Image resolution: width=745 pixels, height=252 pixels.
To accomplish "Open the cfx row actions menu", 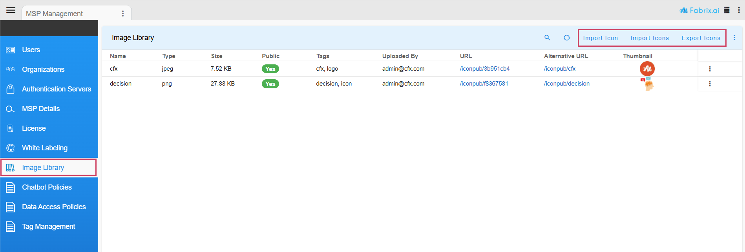I will click(710, 69).
